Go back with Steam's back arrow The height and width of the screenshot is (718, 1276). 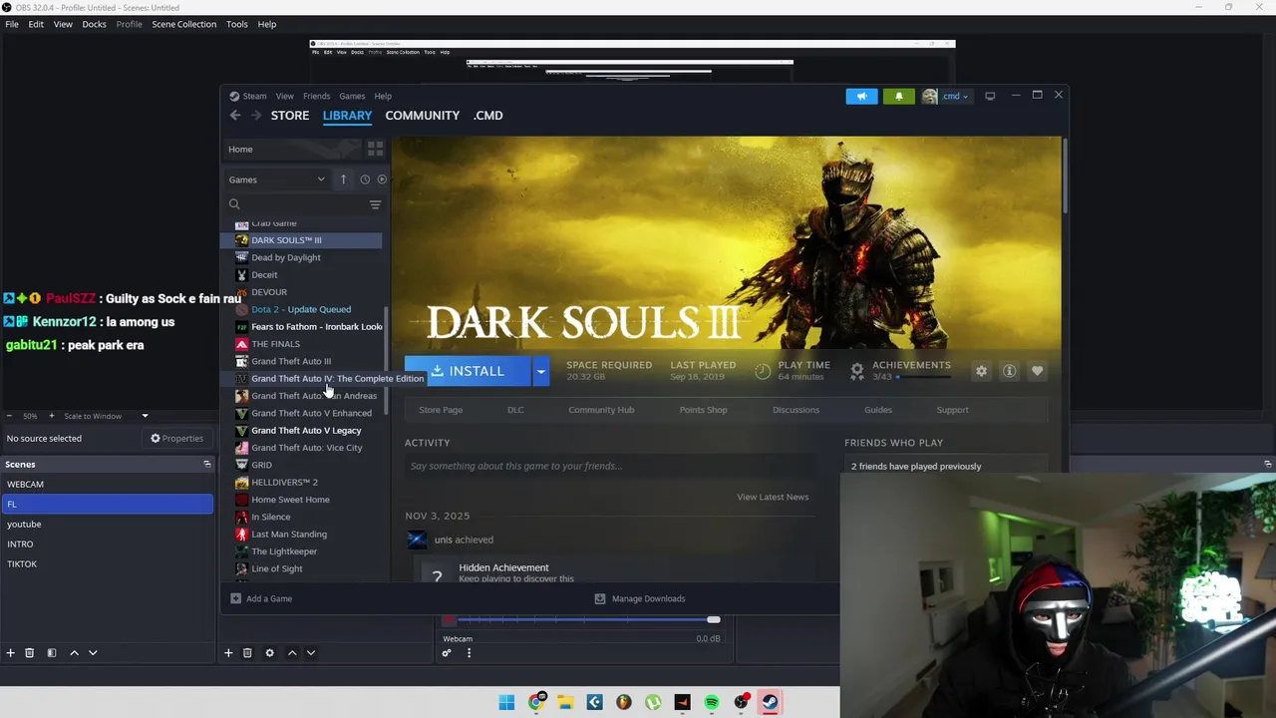click(235, 116)
